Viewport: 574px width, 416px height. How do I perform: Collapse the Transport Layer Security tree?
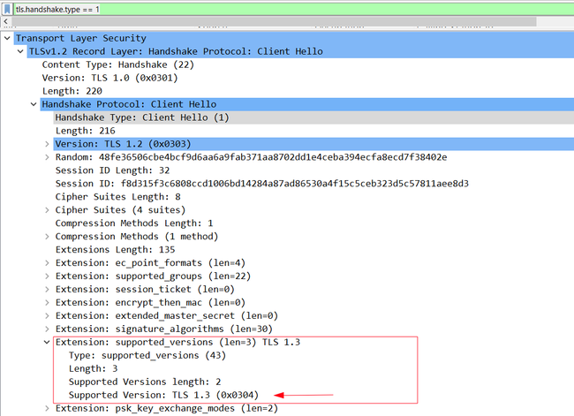point(7,38)
